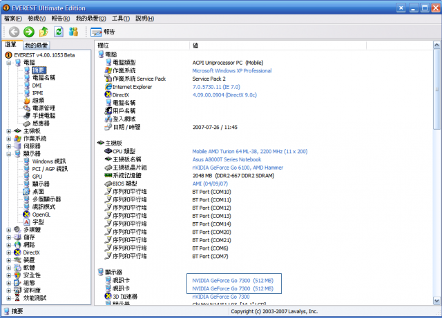This screenshot has width=442, height=318.
Task: Open the 工具(T) menu
Action: pyautogui.click(x=121, y=19)
